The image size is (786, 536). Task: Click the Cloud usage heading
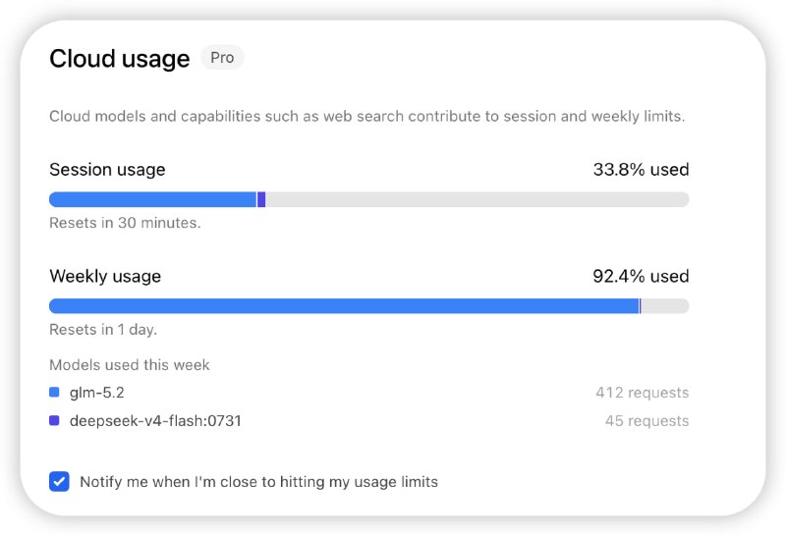tap(119, 59)
